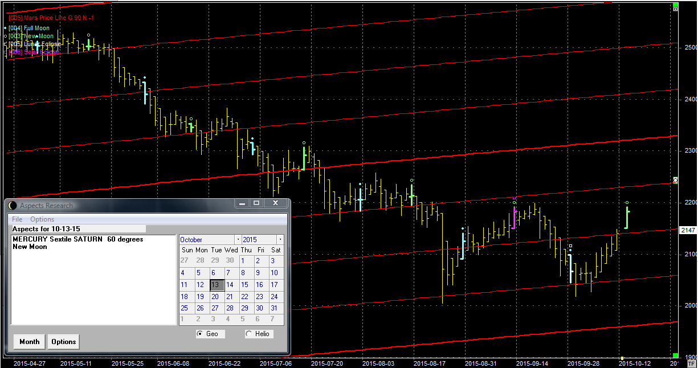Viewport: 698px width, 368px height.
Task: Select the Geo radio button
Action: [199, 334]
